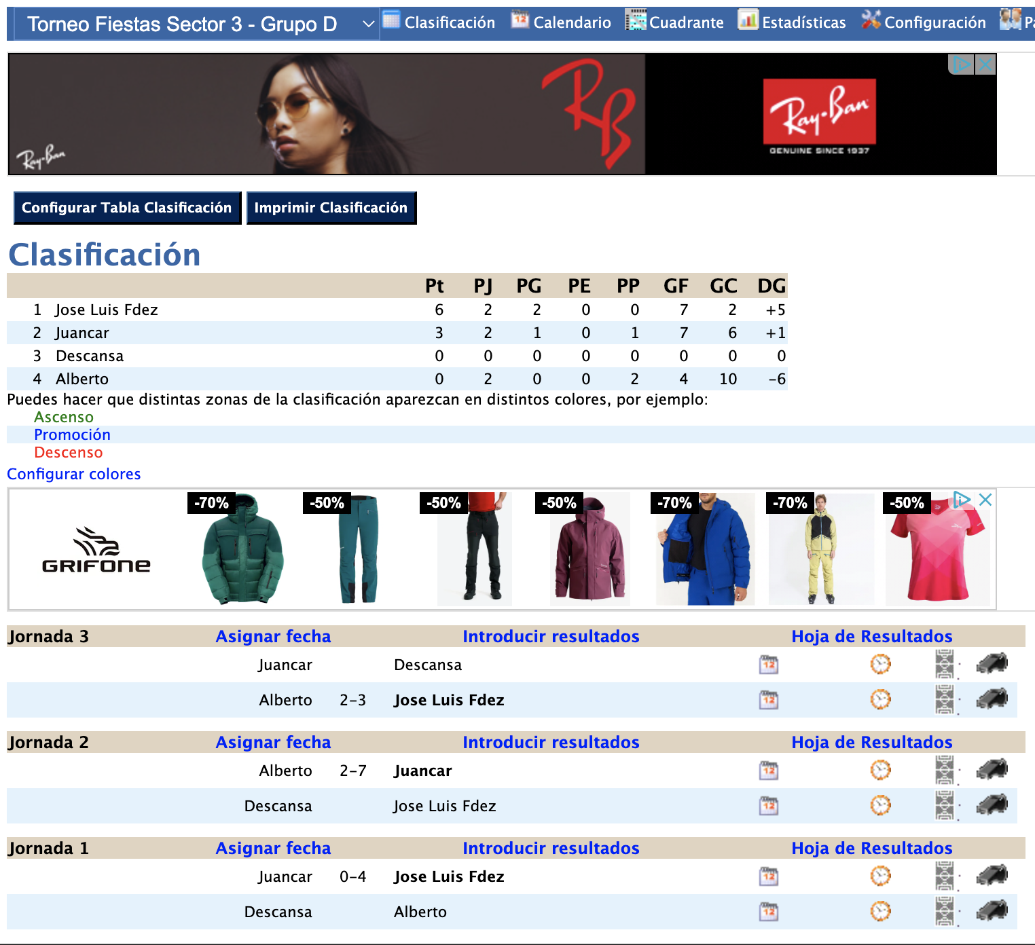The image size is (1035, 945).
Task: Close the Grifone clothing ad
Action: tap(985, 500)
